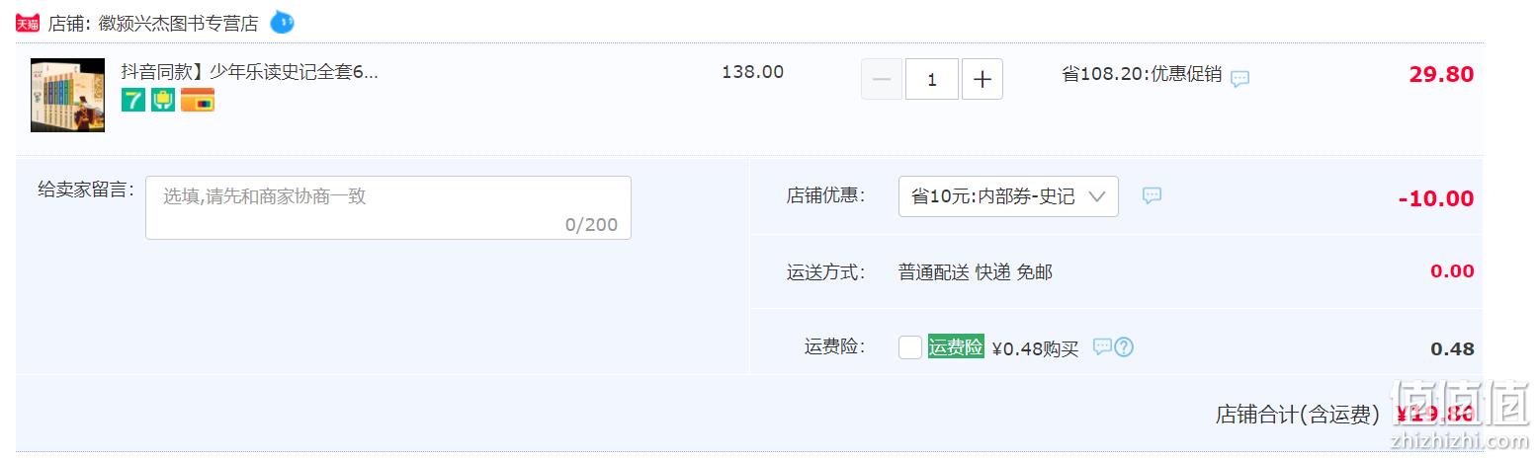Viewport: 1538px width, 458px height.
Task: Decrease quantity with the minus button
Action: [882, 79]
